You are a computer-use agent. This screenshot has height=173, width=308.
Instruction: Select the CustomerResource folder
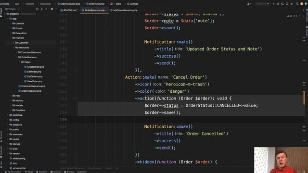(x=29, y=52)
